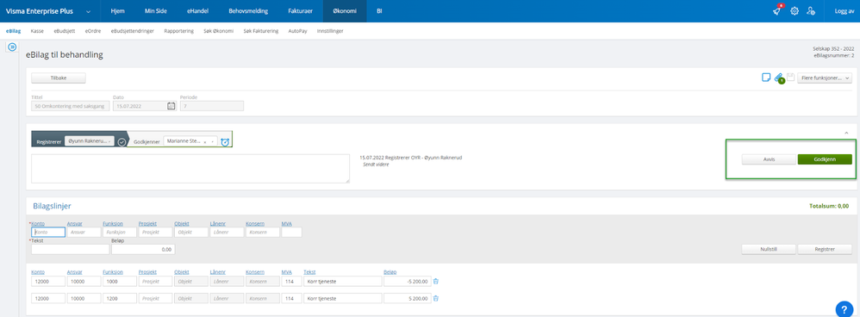The width and height of the screenshot is (860, 317).
Task: Open Innstillinger submenu item
Action: 330,31
